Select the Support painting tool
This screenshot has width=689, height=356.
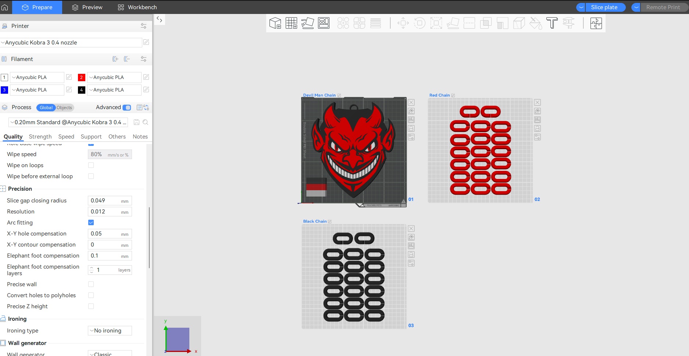pyautogui.click(x=502, y=23)
